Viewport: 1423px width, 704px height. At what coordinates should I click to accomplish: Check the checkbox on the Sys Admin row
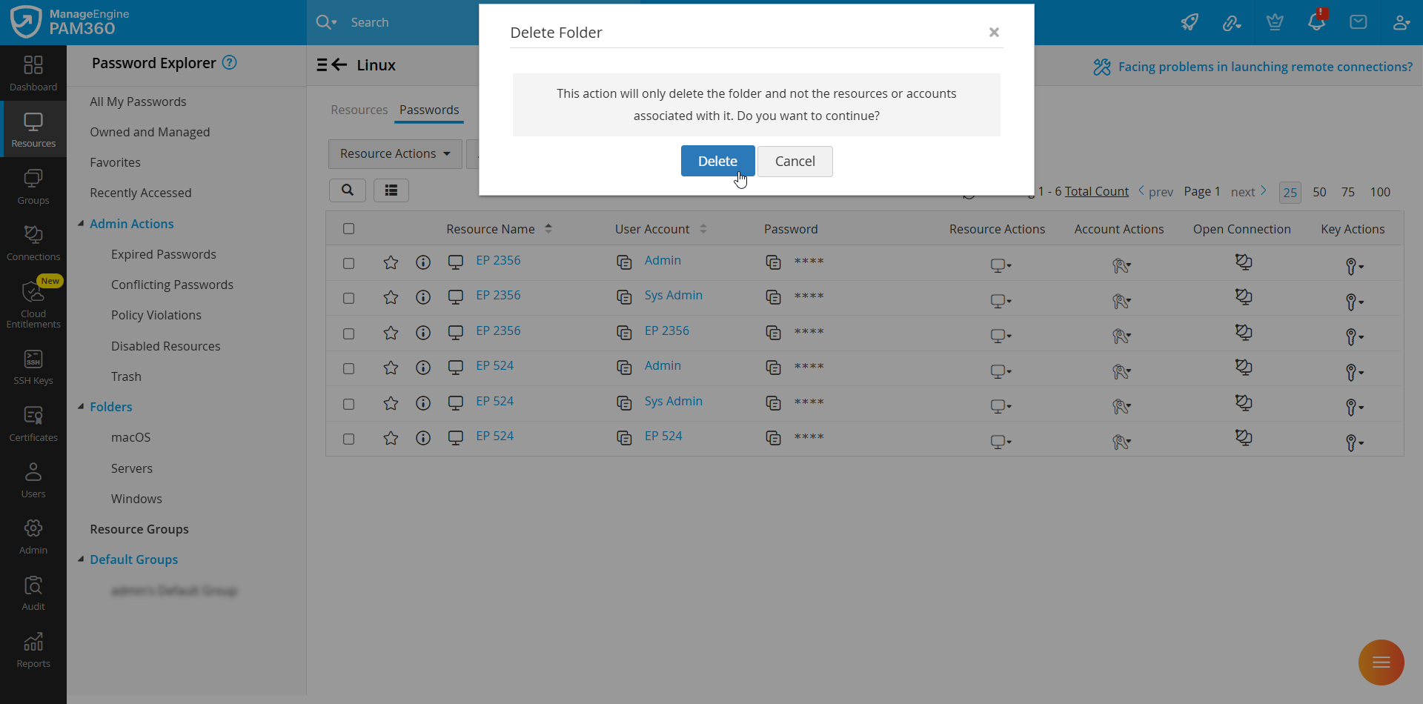click(349, 298)
